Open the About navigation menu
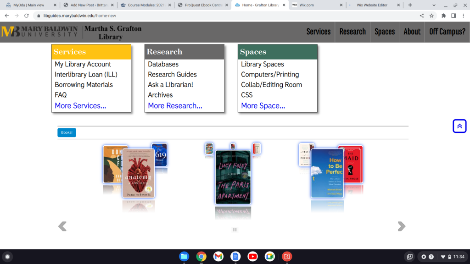Viewport: 470px width, 264px height. coord(412,32)
